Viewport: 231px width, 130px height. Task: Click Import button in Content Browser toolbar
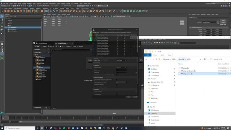44,46
